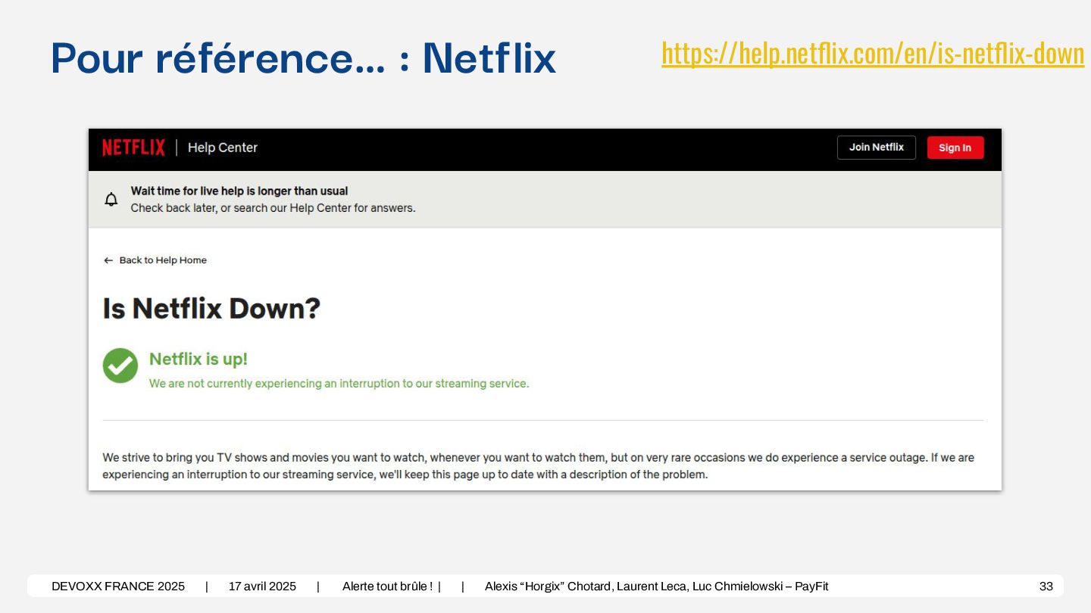Click 'Check back later, or search our Help Center' text
Image resolution: width=1091 pixels, height=613 pixels.
pos(273,208)
